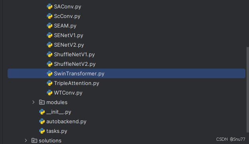The width and height of the screenshot is (249, 144).
Task: Click the modules folder icon
Action: pos(42,103)
